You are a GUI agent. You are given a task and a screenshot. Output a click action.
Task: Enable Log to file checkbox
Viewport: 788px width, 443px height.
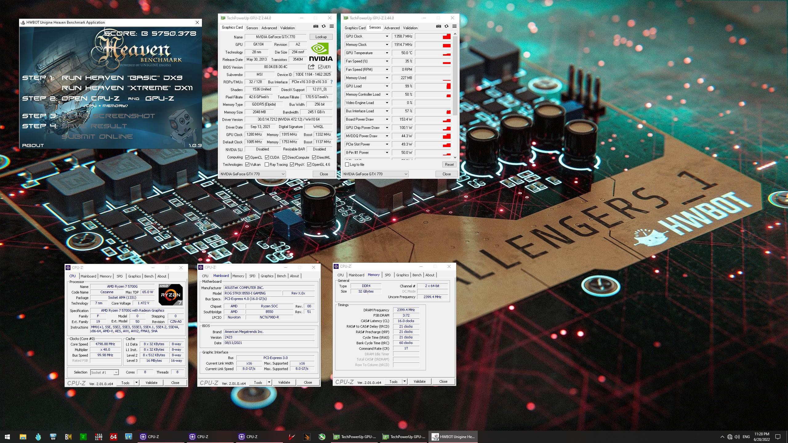(x=347, y=165)
